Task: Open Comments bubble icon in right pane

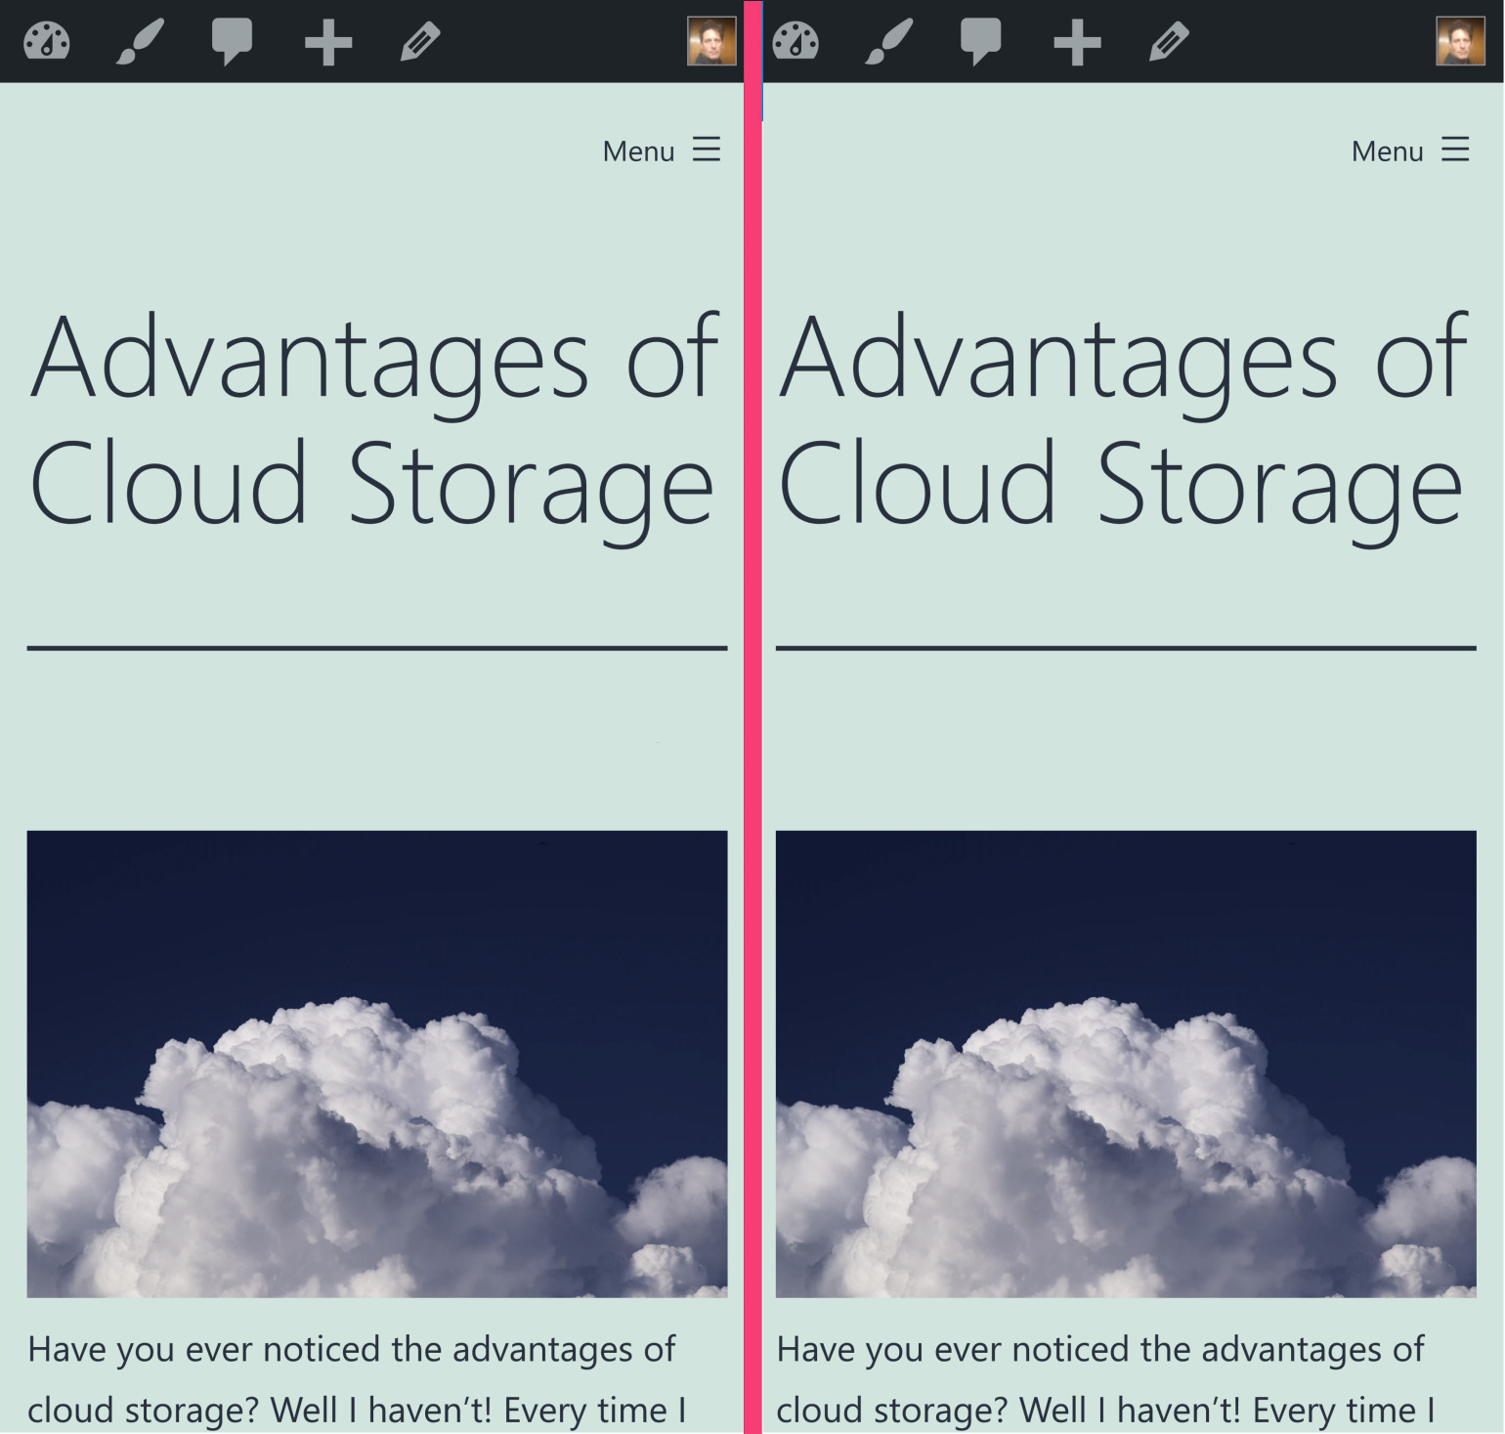Action: (981, 42)
